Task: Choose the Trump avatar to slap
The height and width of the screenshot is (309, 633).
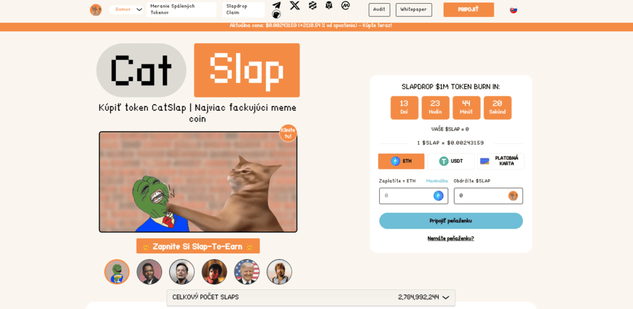Action: tap(247, 272)
